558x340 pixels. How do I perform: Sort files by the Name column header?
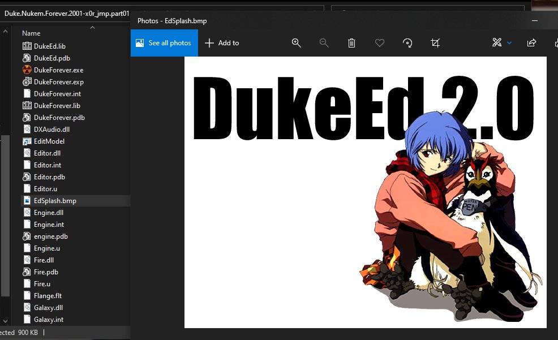point(31,33)
